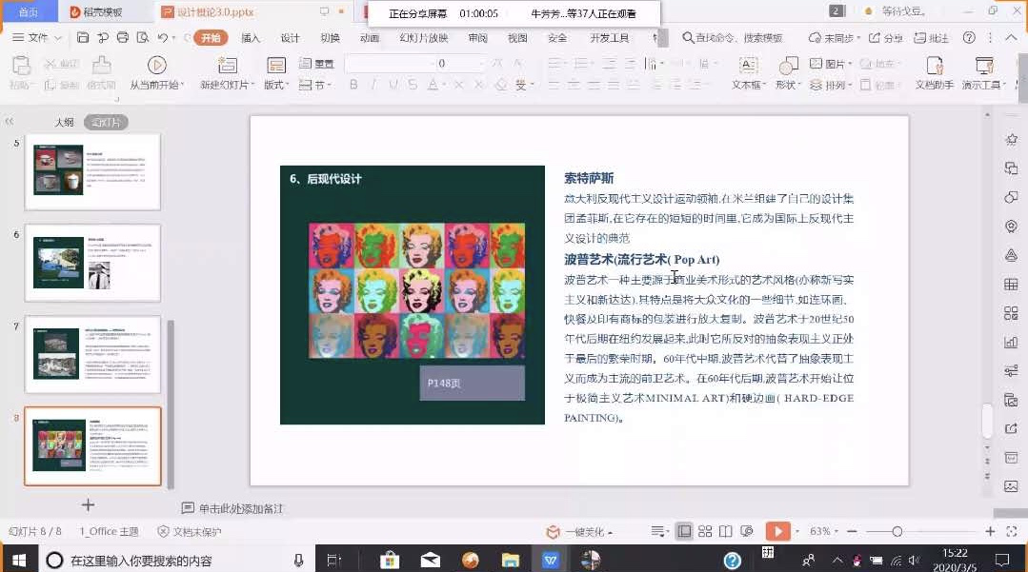Open help with the question mark icon
The width and height of the screenshot is (1028, 572).
coord(969,38)
